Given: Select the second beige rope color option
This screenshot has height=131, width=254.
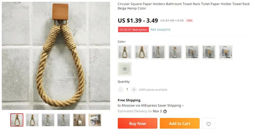Looking at the screenshot, I should click(x=141, y=52).
